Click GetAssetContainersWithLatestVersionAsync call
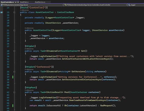This screenshot has width=144, height=111. pyautogui.click(x=86, y=59)
